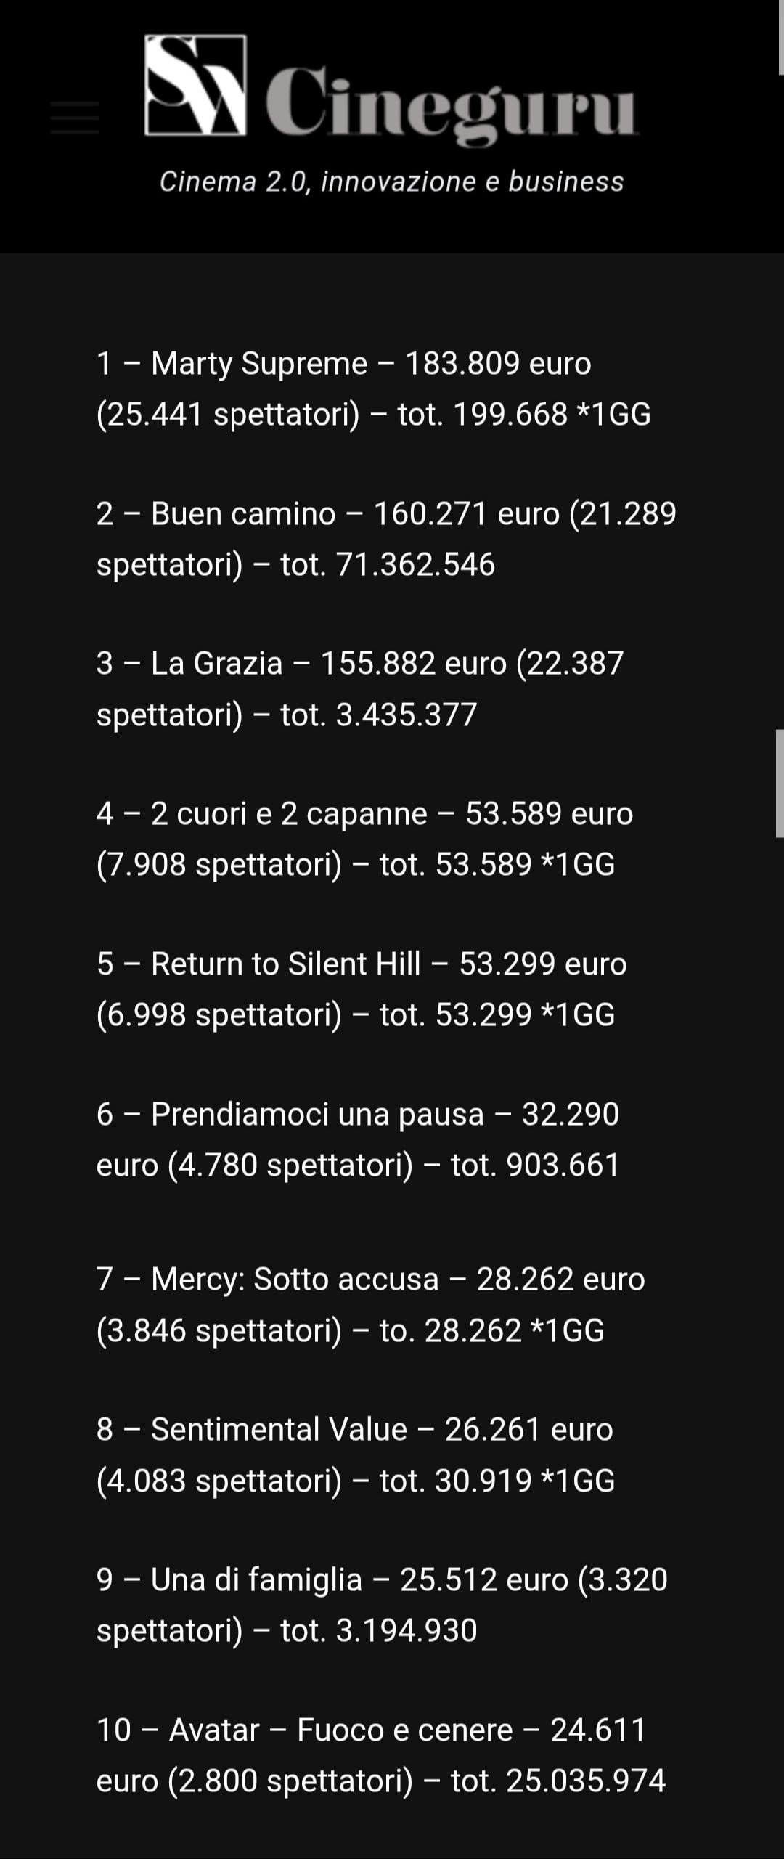Click the La Grazia total 3.435.377

406,715
